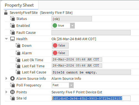Click the Status label

[x=22, y=19]
